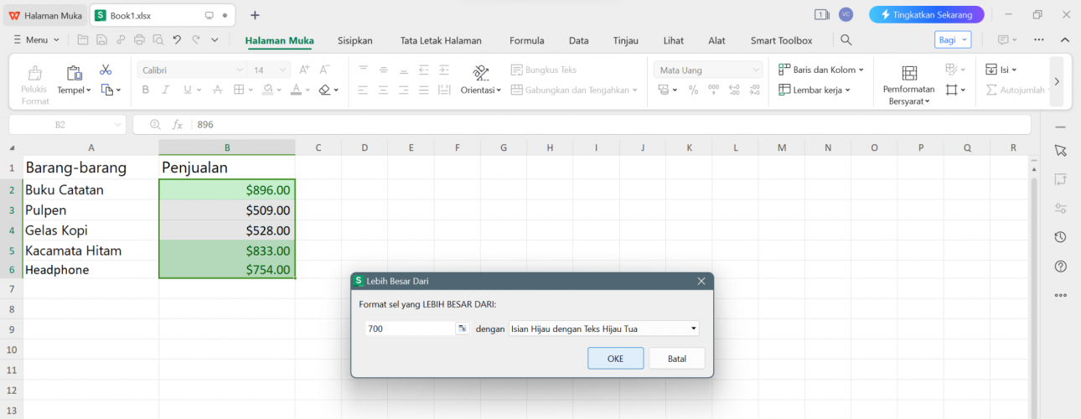1081x419 pixels.
Task: Select the Kacamata Hitam cell
Action: coord(91,251)
